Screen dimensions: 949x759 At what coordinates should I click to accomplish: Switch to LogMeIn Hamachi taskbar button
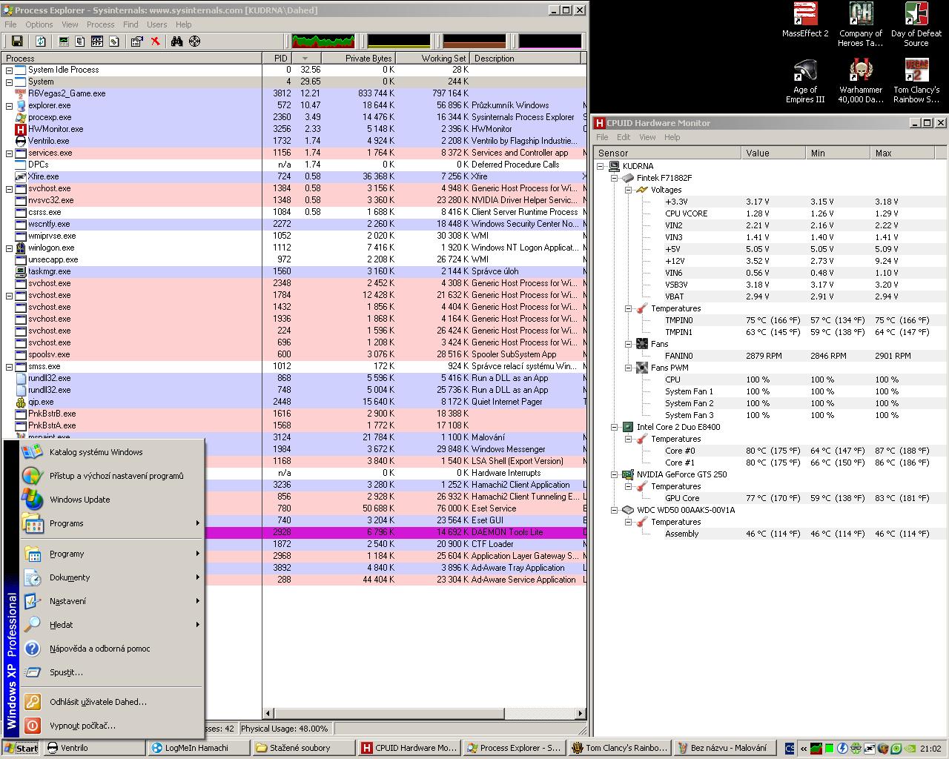(x=196, y=748)
